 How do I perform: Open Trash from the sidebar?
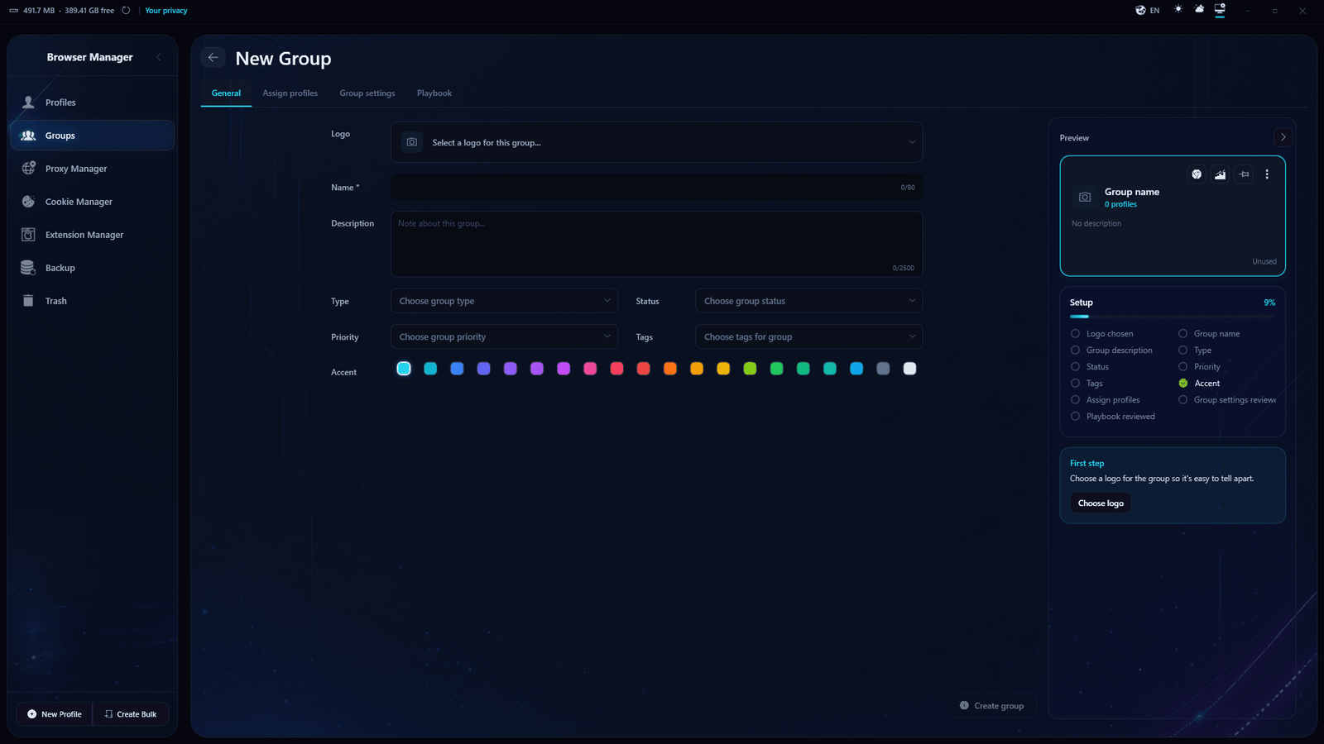(92, 301)
